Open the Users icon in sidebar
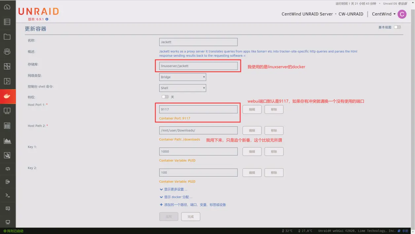 click(x=7, y=51)
